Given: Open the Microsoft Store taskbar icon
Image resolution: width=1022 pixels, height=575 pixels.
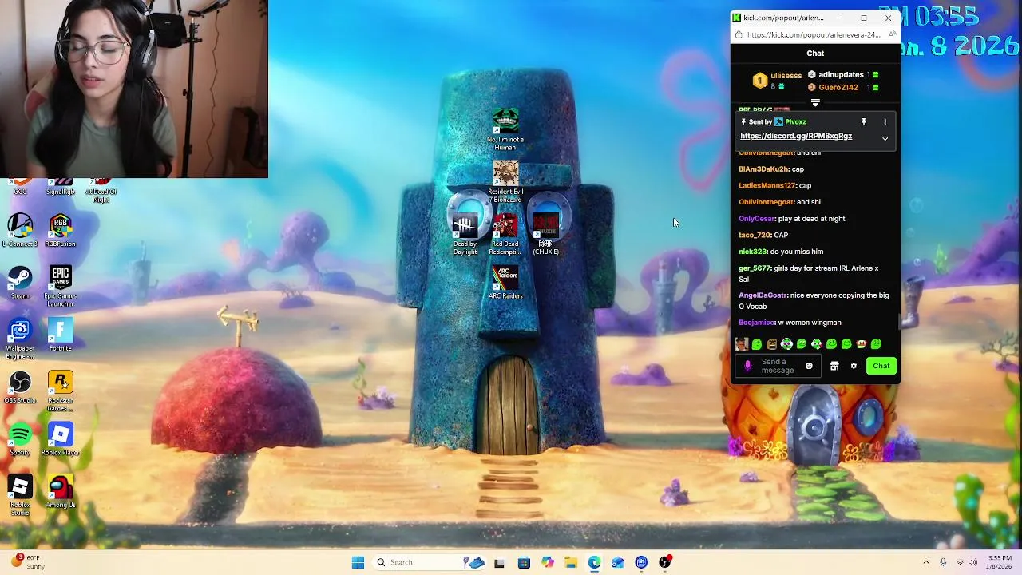Looking at the screenshot, I should (x=524, y=562).
